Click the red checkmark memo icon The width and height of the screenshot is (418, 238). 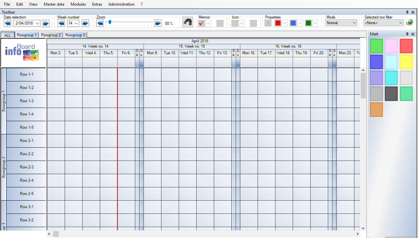[201, 23]
